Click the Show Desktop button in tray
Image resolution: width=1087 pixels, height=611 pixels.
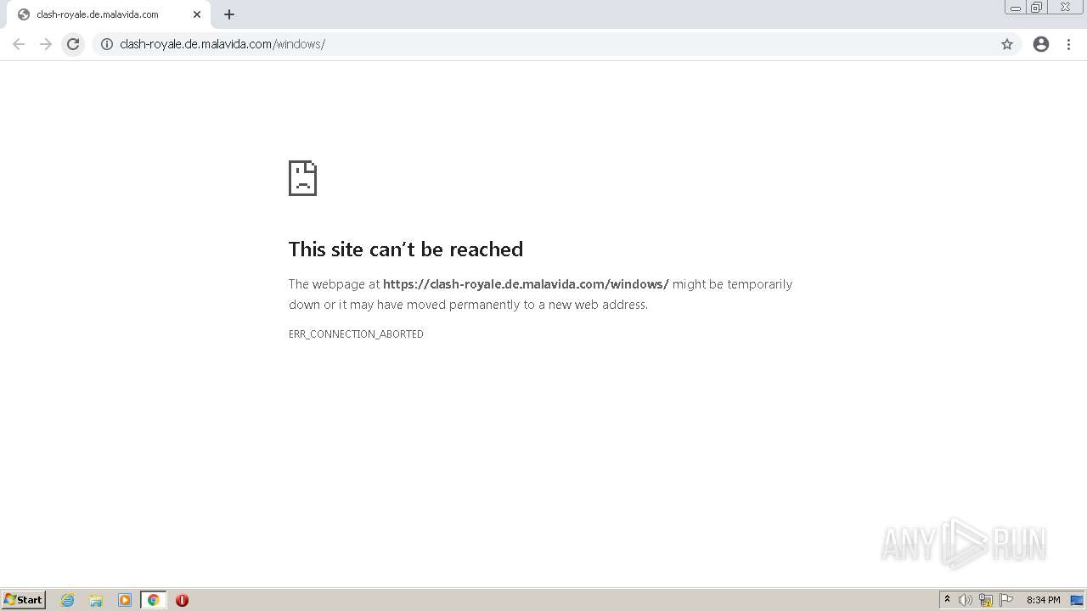(x=1078, y=600)
